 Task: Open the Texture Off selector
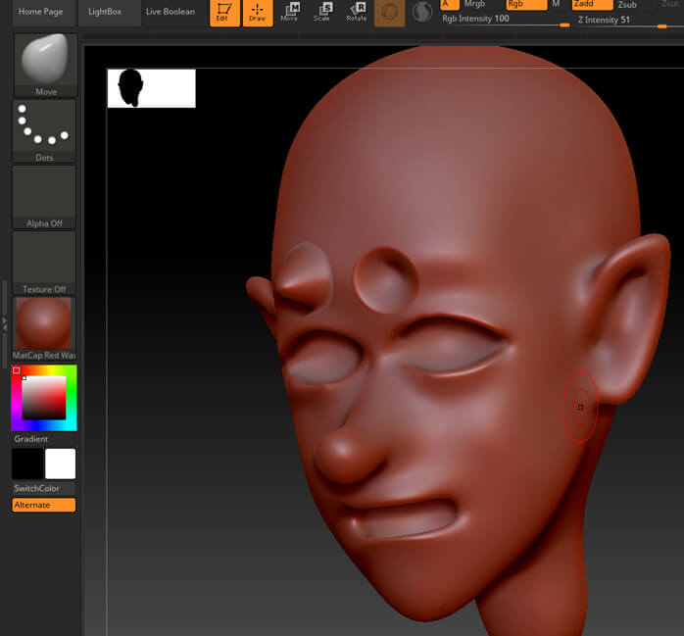coord(44,262)
